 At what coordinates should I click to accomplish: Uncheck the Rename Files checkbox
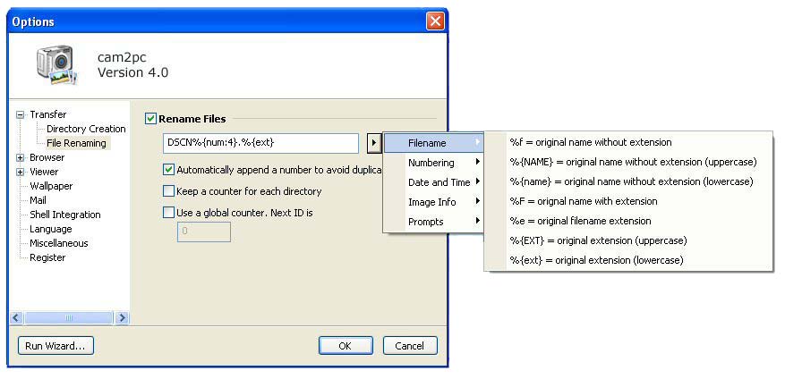point(150,119)
